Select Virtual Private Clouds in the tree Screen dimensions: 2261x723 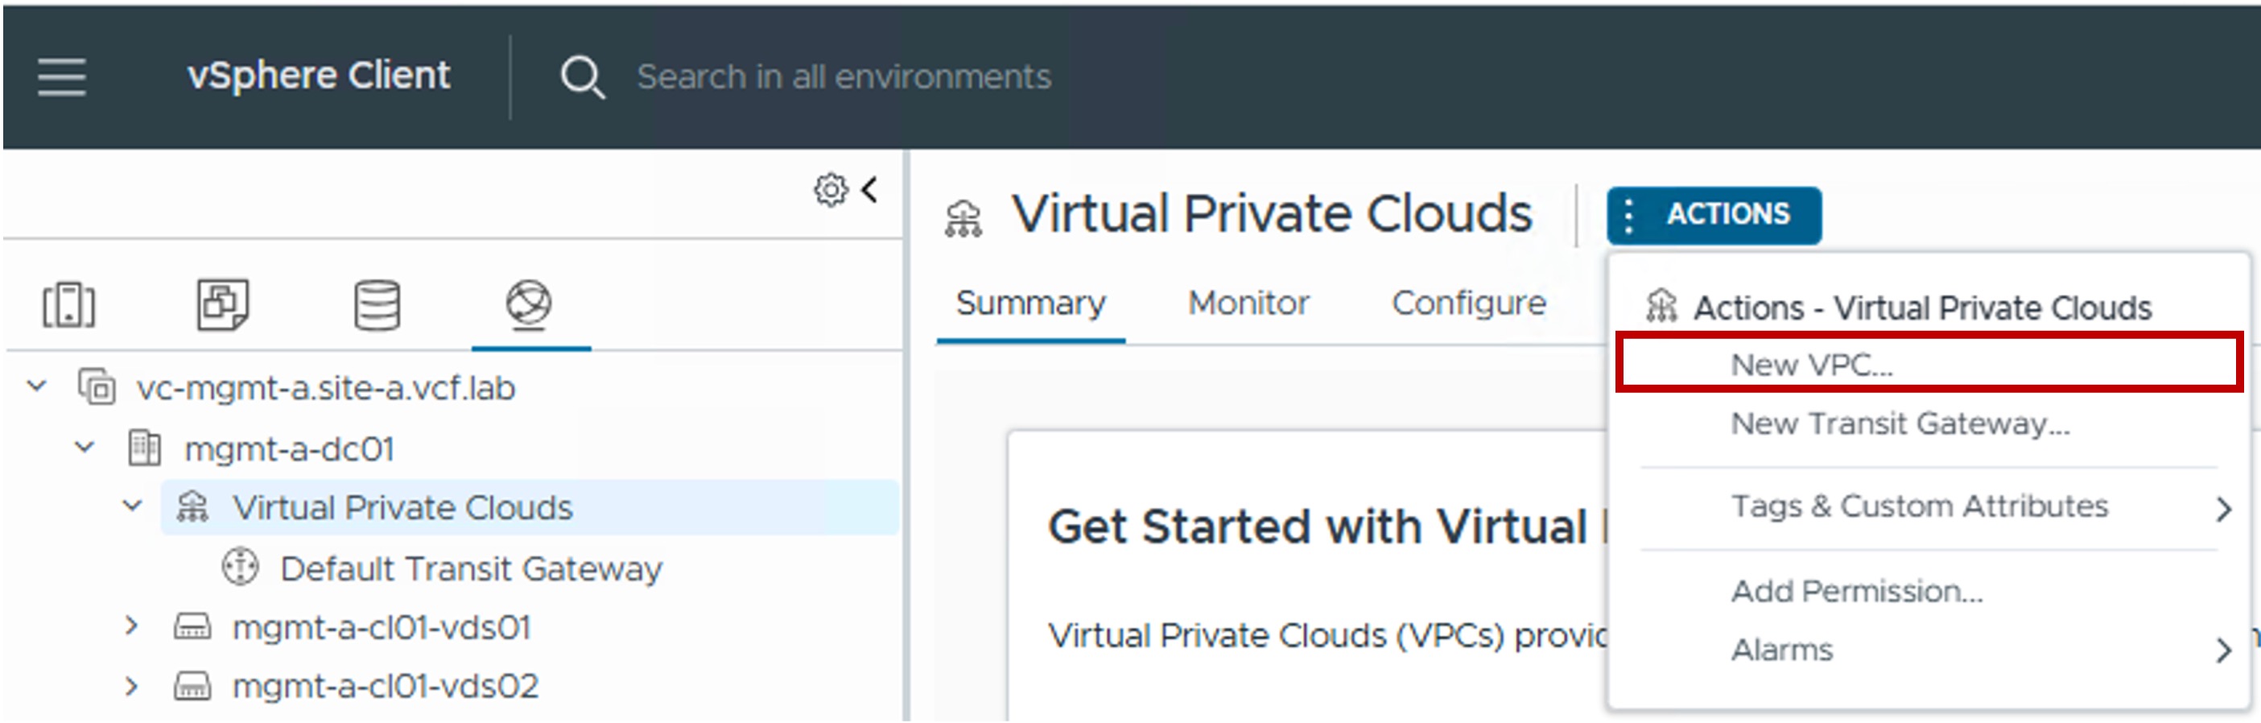(x=402, y=508)
